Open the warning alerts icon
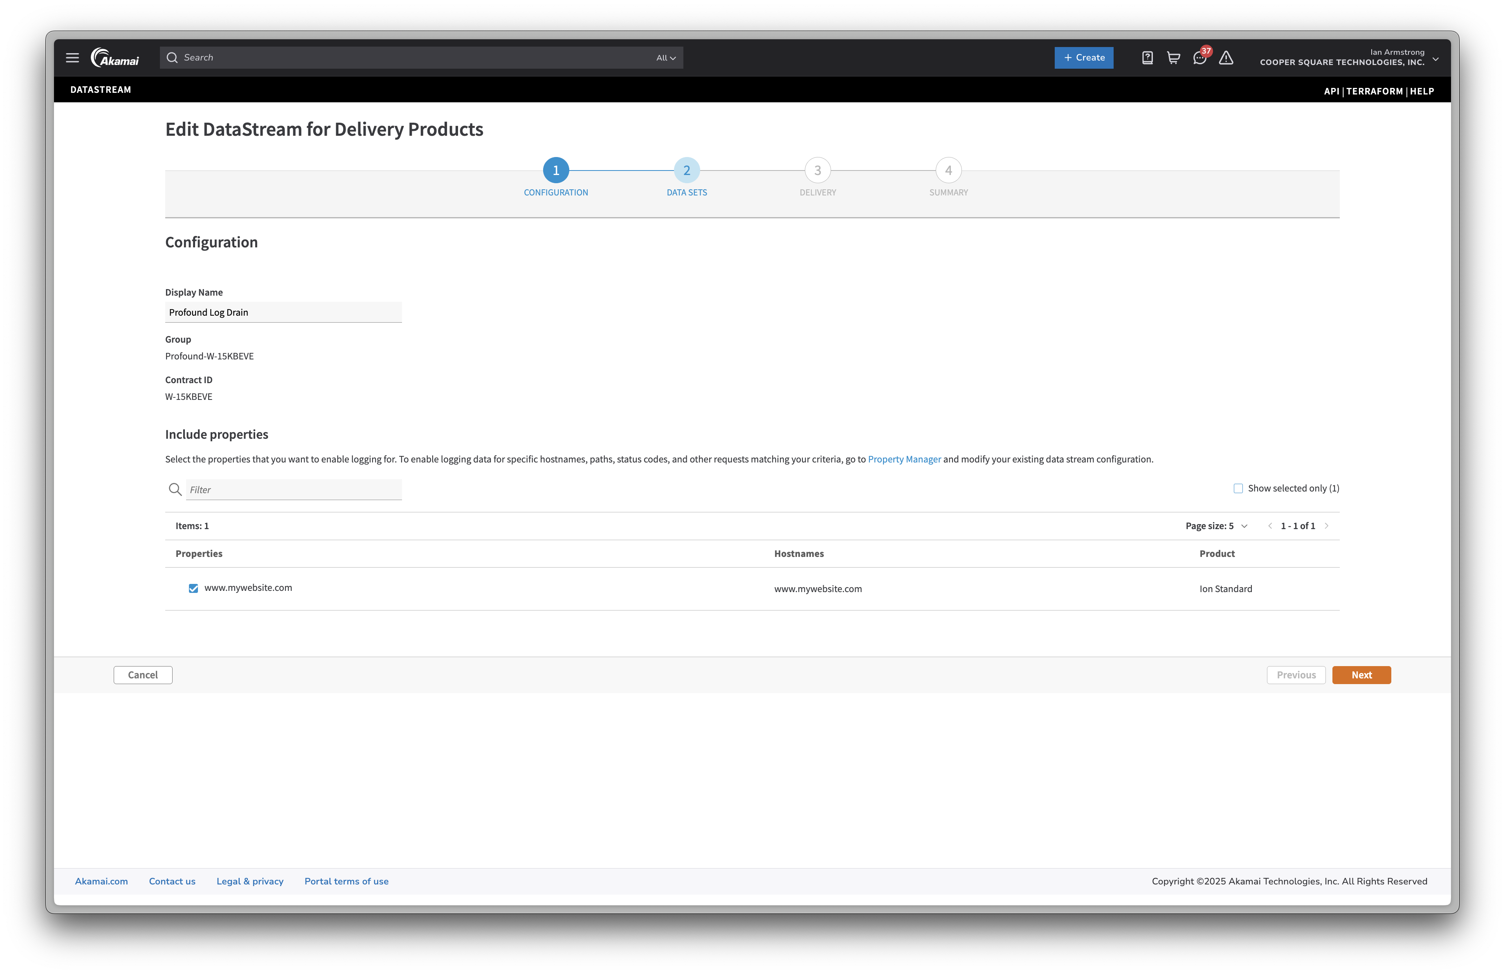1505x974 pixels. [1226, 58]
